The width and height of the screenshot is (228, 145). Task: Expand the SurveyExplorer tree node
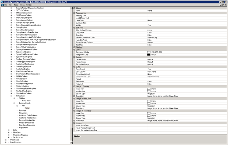pos(11,27)
